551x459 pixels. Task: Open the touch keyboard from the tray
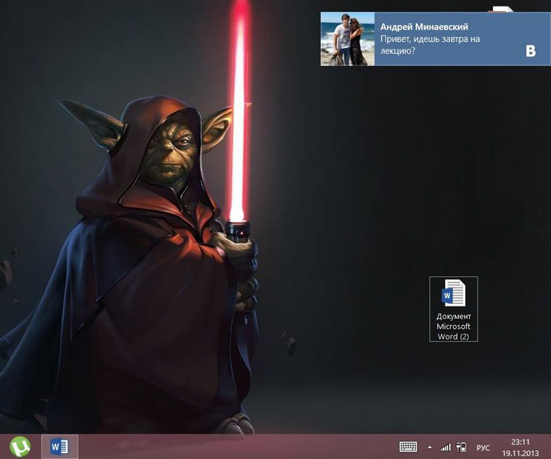click(x=408, y=446)
